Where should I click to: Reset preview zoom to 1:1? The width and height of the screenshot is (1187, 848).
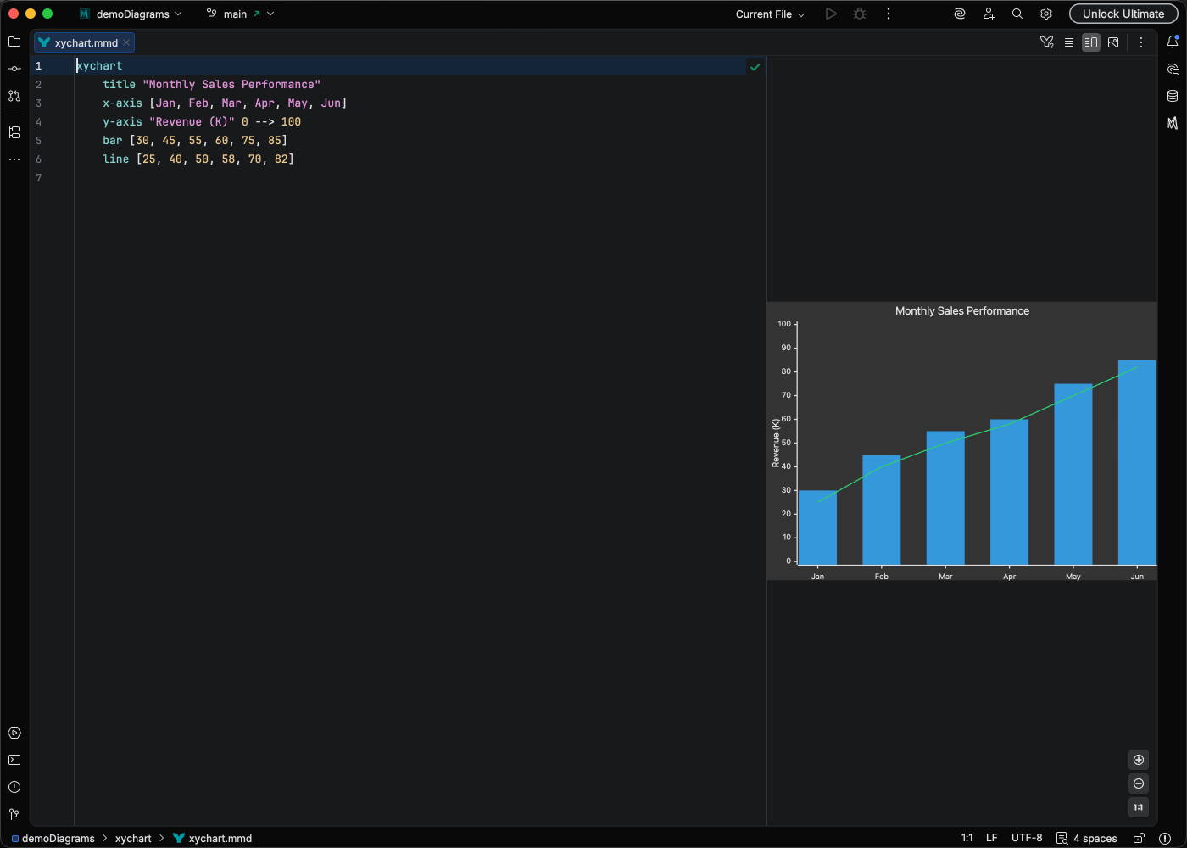tap(1139, 807)
